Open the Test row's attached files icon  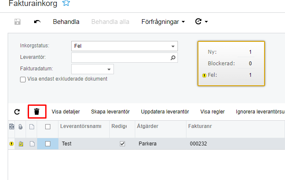click(x=20, y=144)
